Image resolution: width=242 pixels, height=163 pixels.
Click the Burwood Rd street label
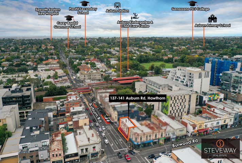(185, 143)
